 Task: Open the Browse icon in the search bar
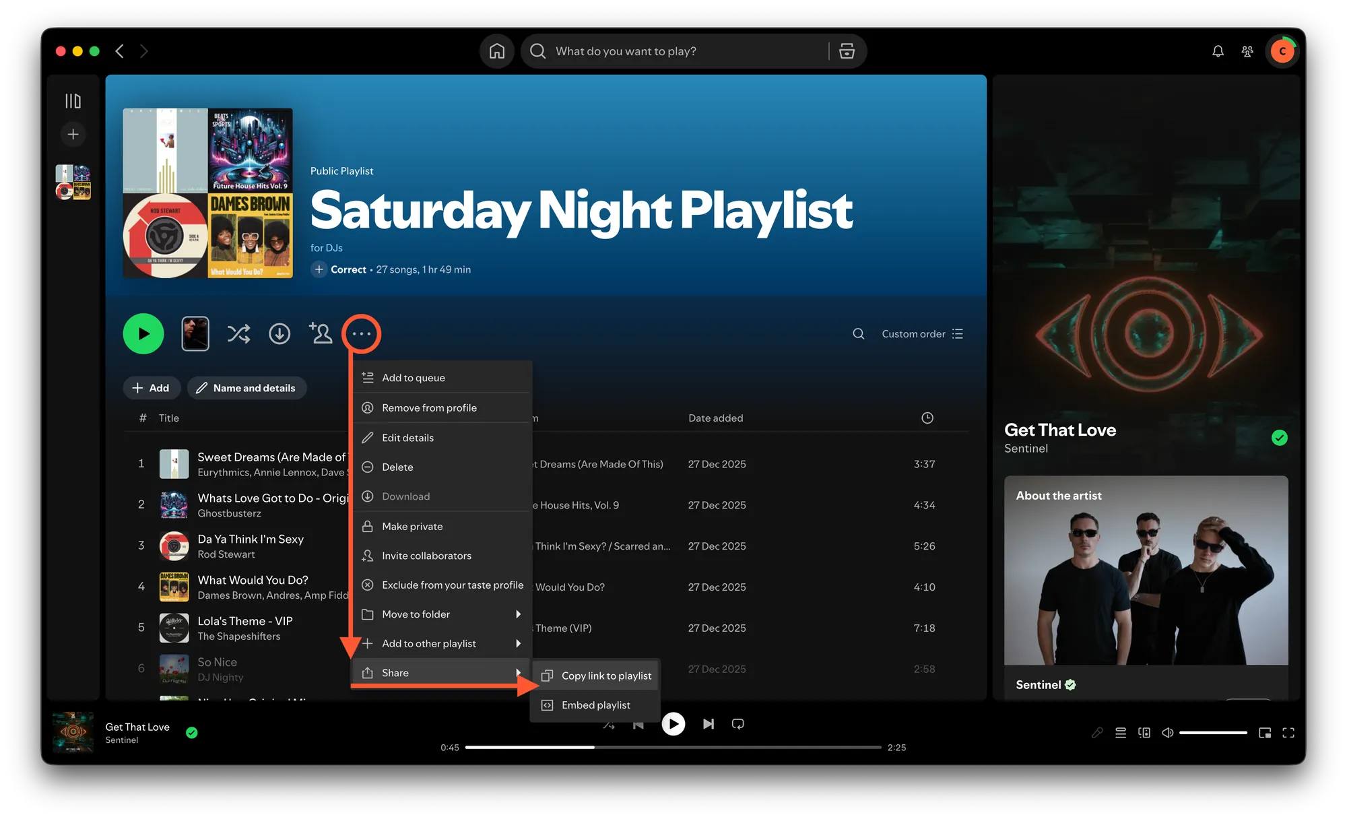[847, 51]
